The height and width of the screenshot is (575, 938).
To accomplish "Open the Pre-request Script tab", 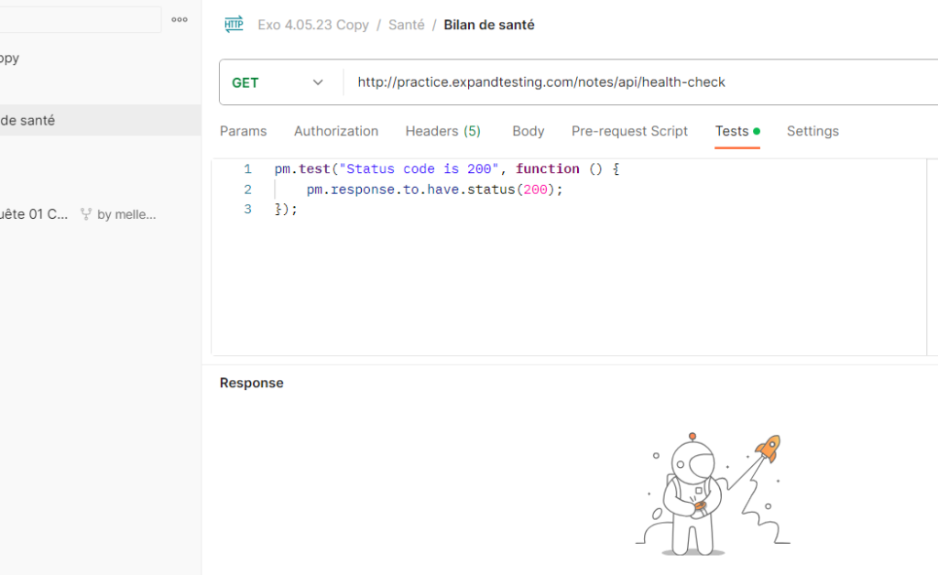I will point(629,131).
